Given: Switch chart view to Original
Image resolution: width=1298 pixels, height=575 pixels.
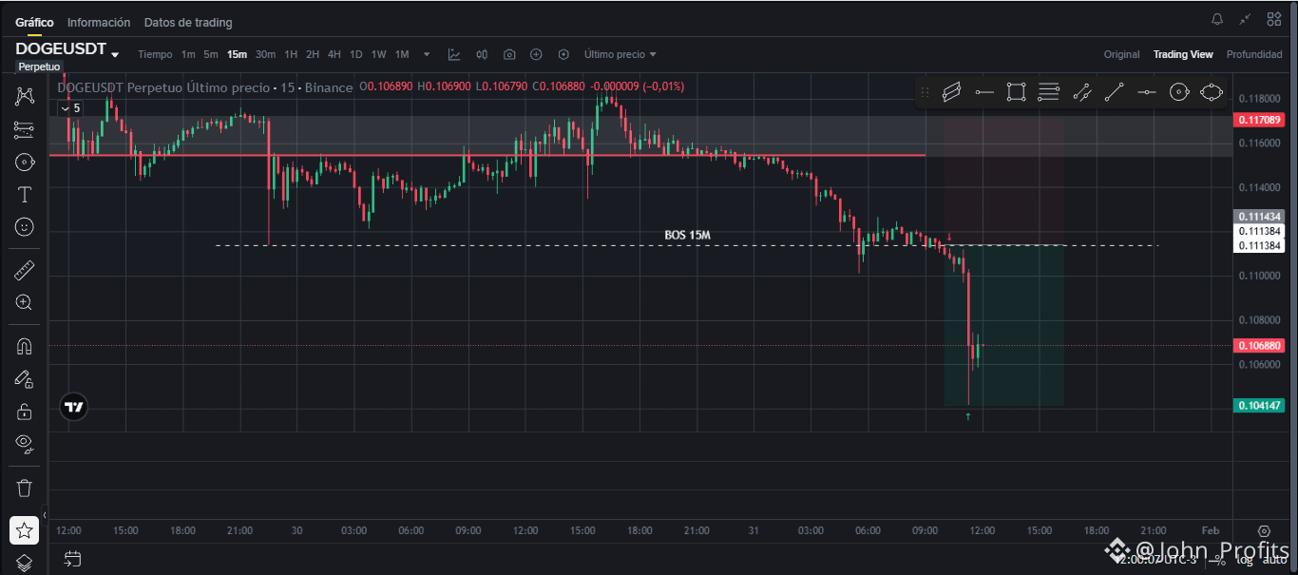Looking at the screenshot, I should pos(1121,54).
